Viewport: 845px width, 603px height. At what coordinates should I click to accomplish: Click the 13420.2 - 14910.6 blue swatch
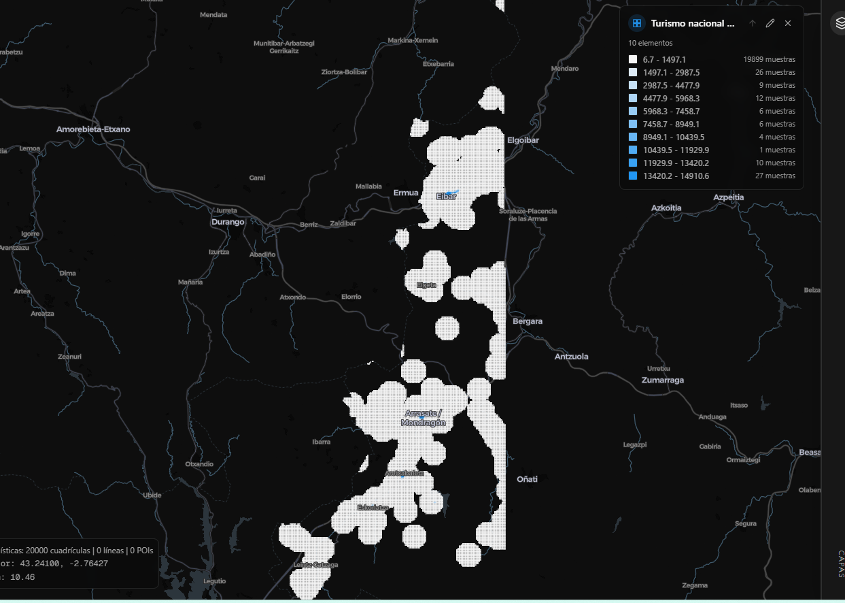[633, 176]
